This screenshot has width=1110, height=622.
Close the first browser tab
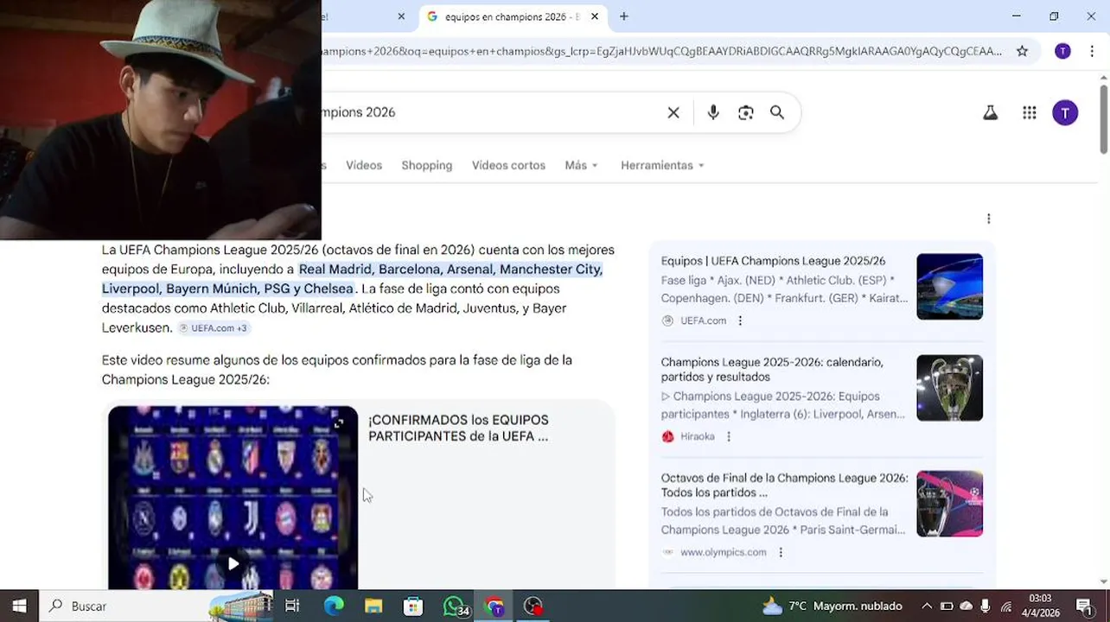click(x=401, y=16)
